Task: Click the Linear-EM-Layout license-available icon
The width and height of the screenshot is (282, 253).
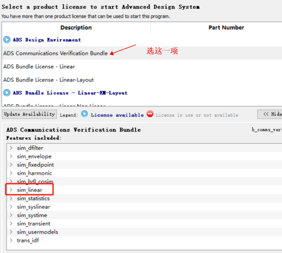Action: point(7,93)
